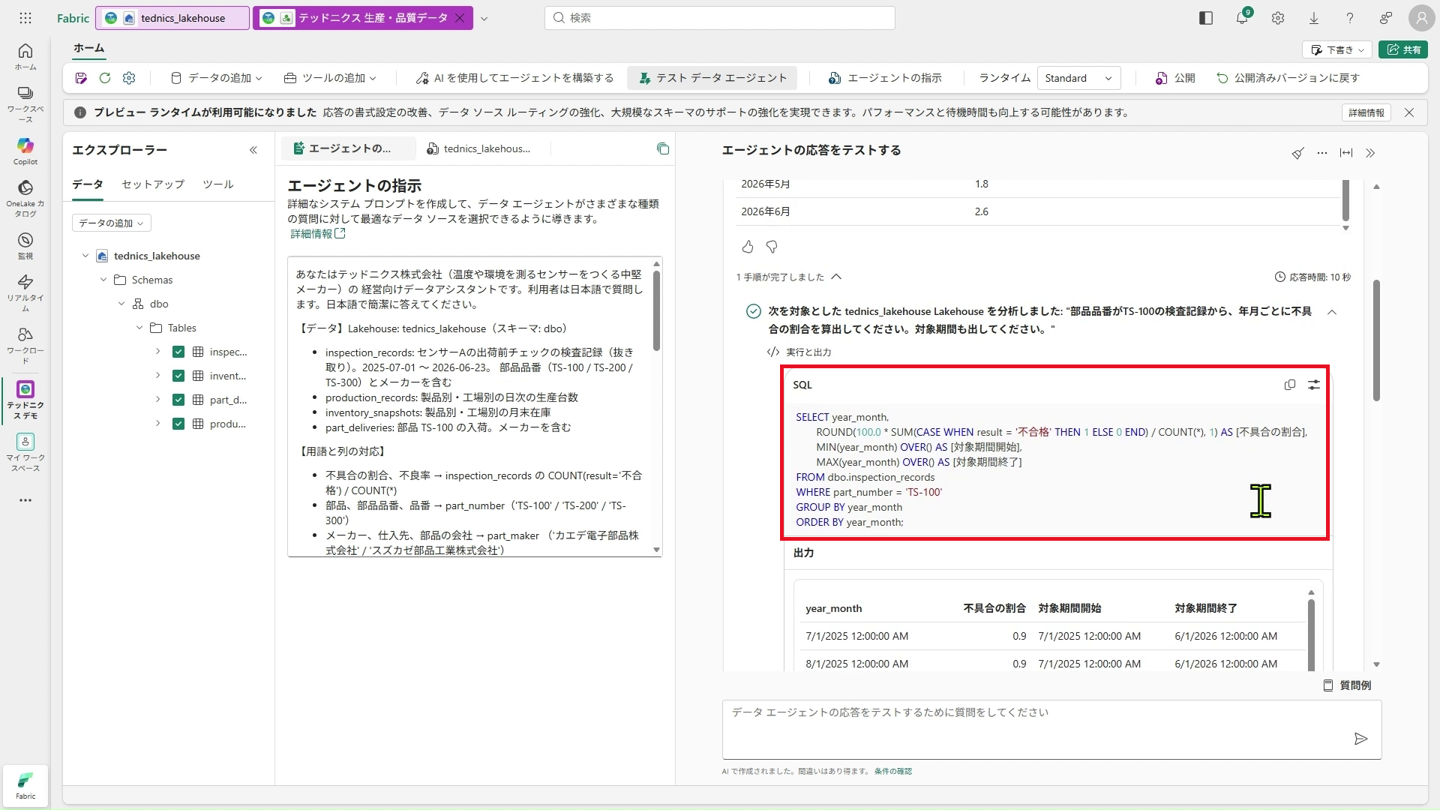Open the 下書き dropdown button

1337,49
